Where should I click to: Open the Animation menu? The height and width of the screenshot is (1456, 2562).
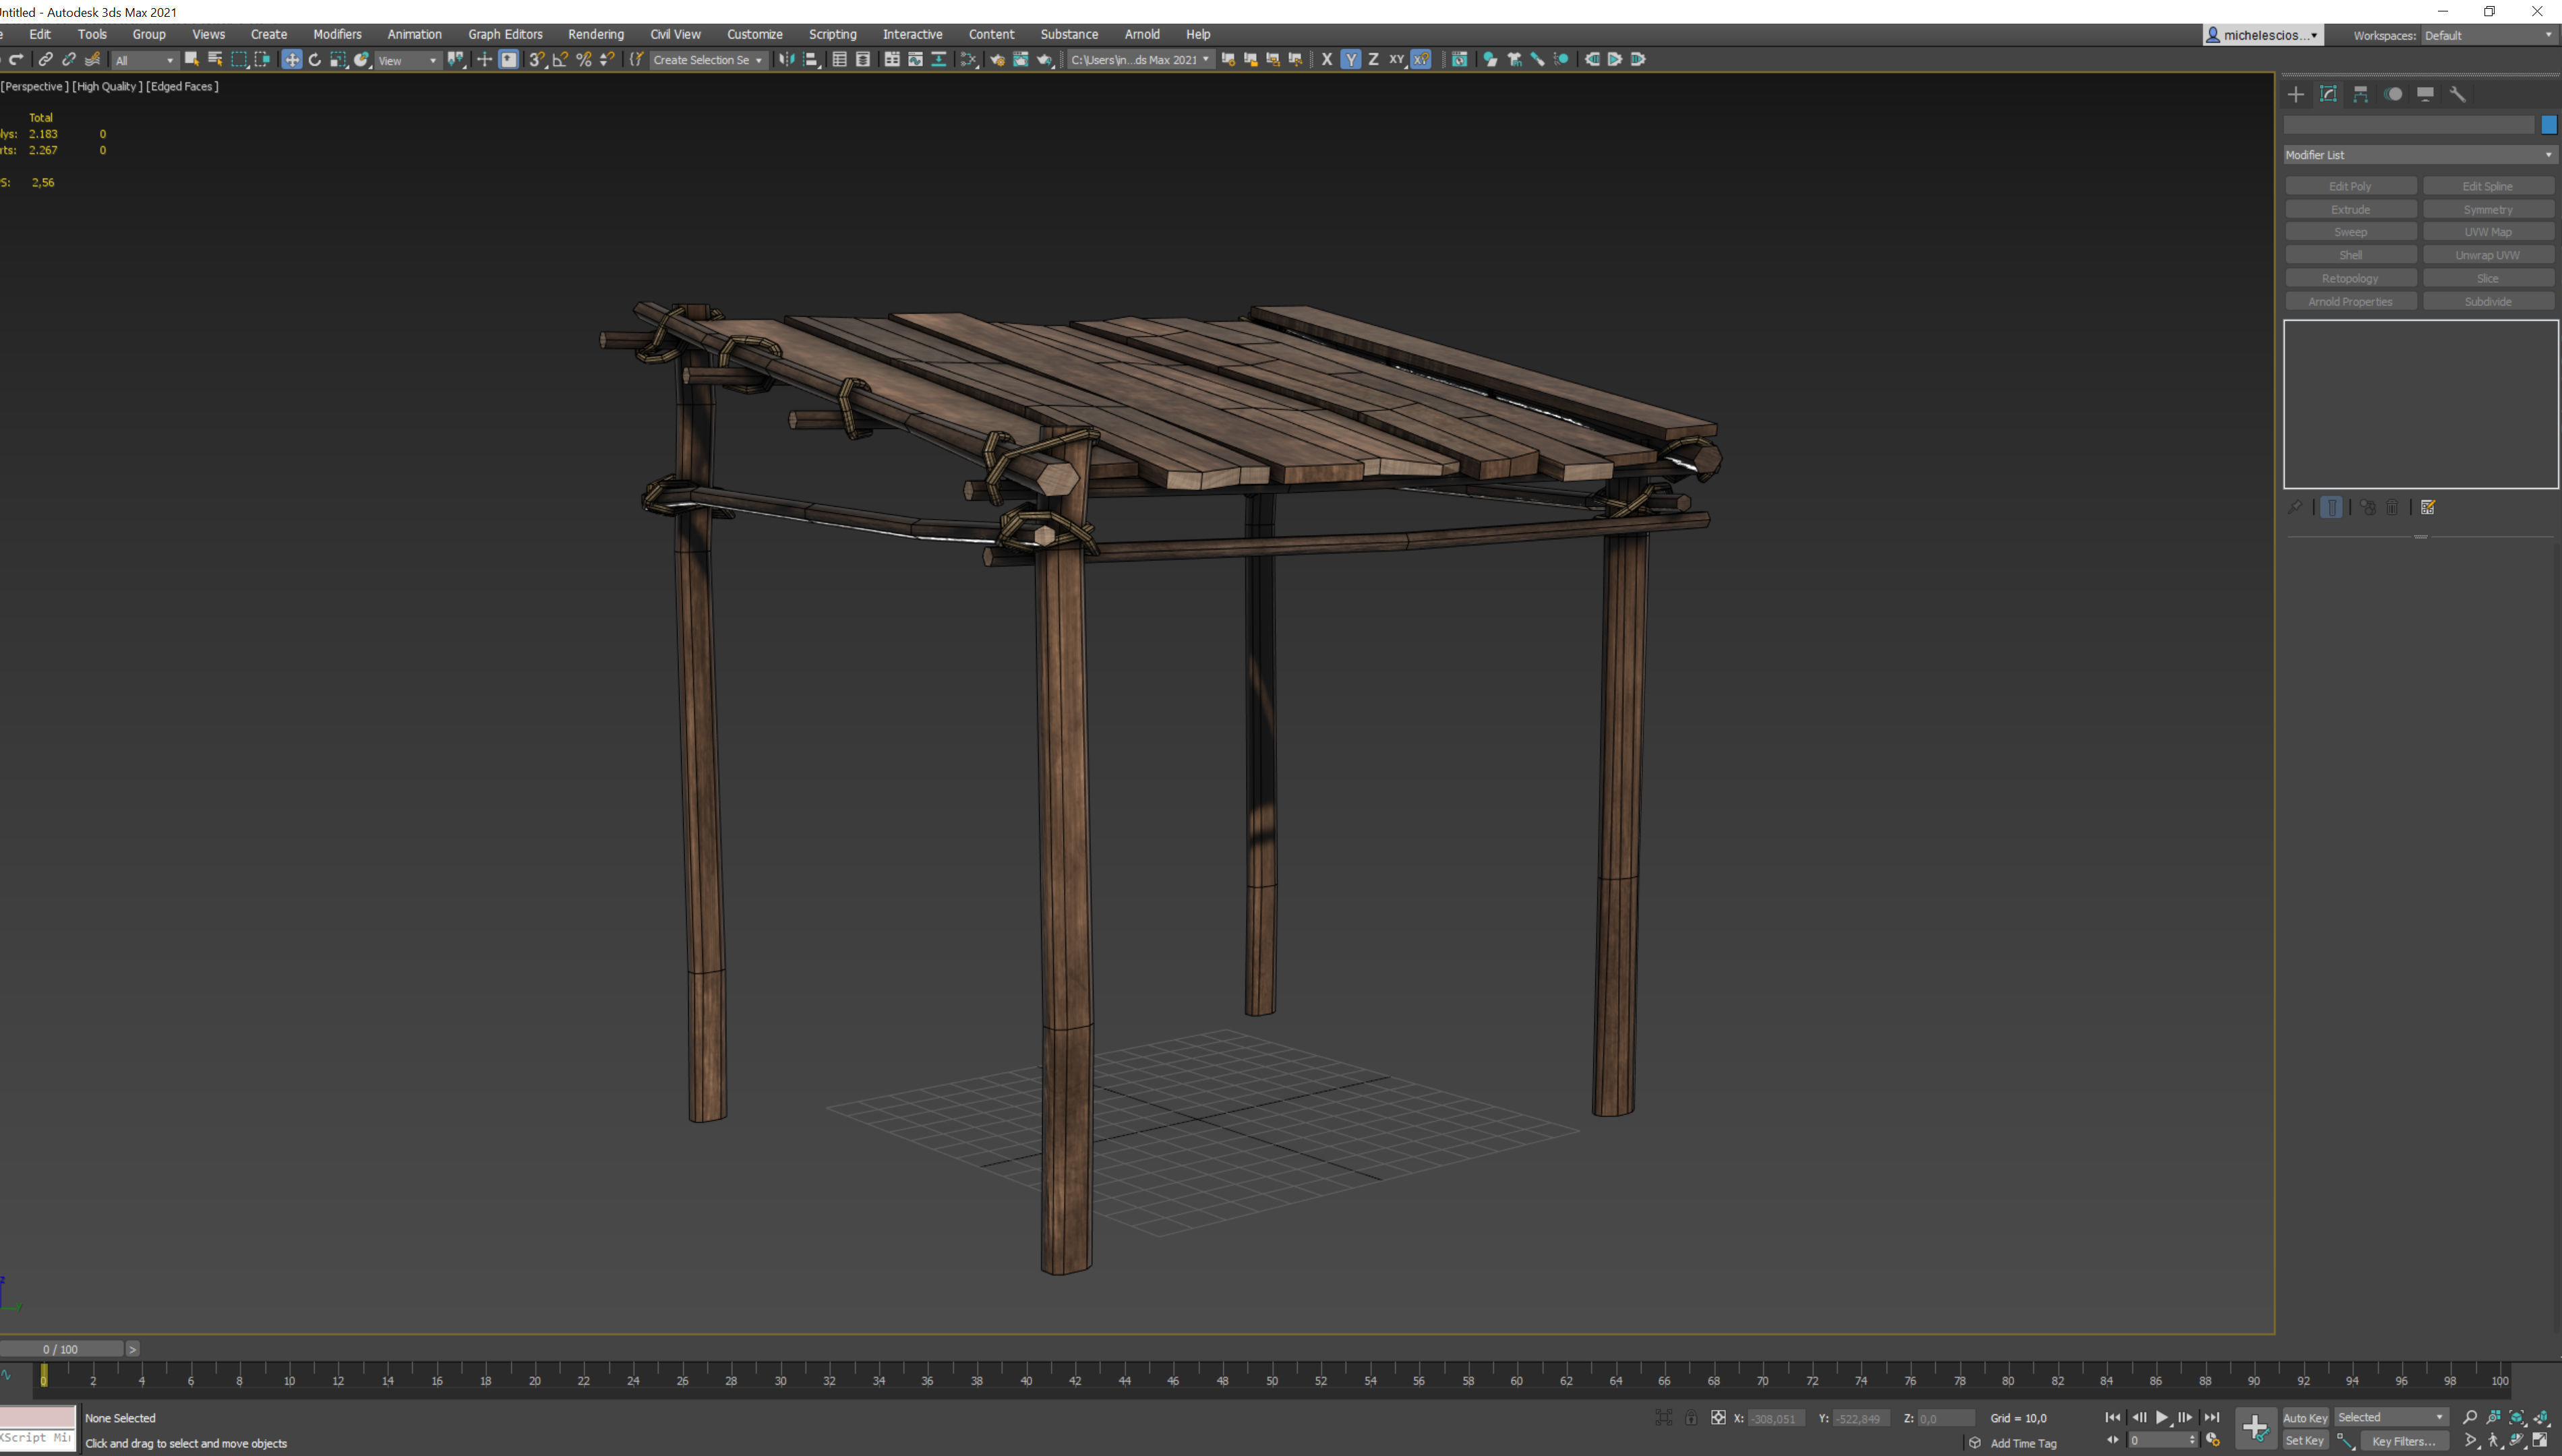coord(414,34)
